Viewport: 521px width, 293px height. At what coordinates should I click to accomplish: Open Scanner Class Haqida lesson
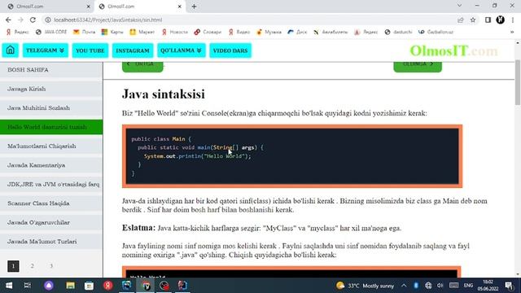pos(51,203)
